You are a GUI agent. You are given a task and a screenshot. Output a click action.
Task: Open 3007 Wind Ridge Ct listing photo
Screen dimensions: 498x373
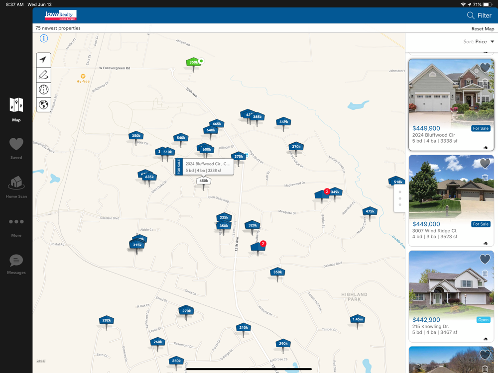[451, 187]
